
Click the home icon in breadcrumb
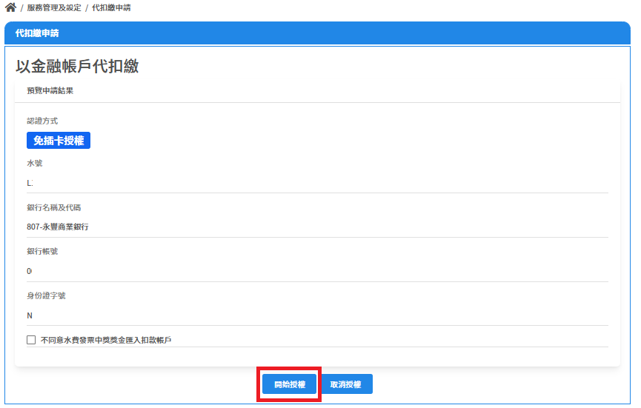[10, 7]
